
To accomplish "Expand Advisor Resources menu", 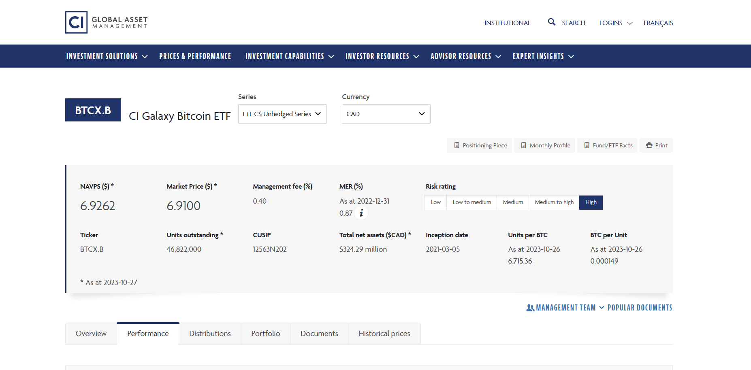I will click(466, 56).
